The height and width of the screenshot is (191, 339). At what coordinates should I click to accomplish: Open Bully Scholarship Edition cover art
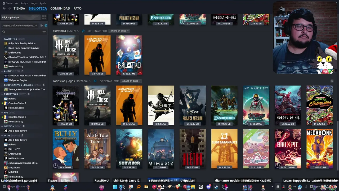coord(66,149)
